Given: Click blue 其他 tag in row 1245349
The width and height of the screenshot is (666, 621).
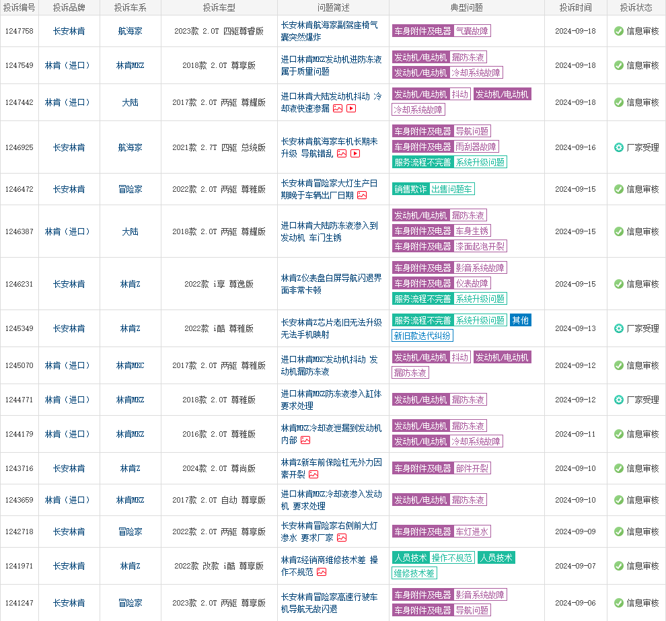Looking at the screenshot, I should 520,320.
